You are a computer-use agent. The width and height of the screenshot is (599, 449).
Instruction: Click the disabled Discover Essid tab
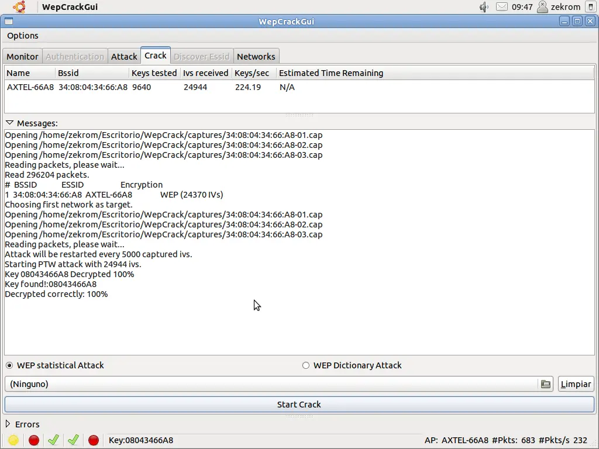(x=202, y=57)
